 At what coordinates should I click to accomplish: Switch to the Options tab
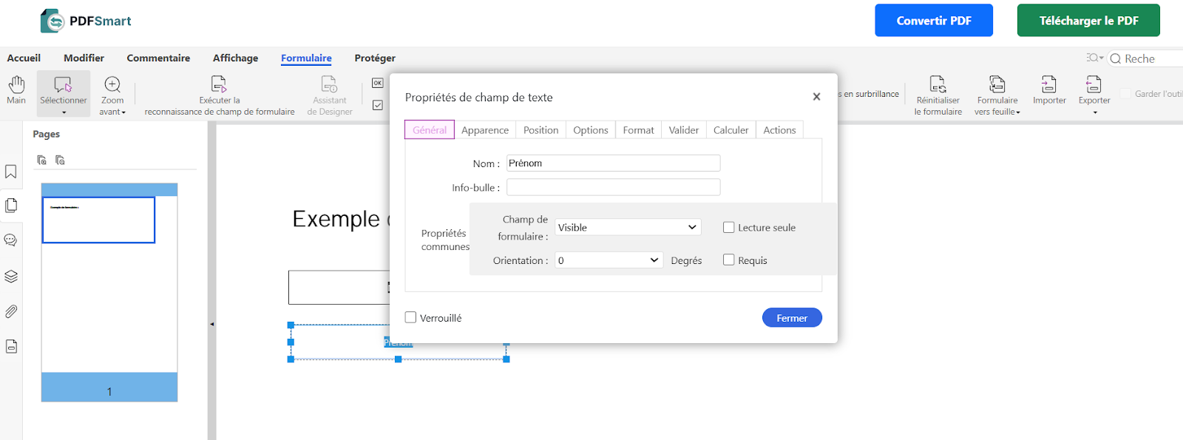tap(590, 129)
